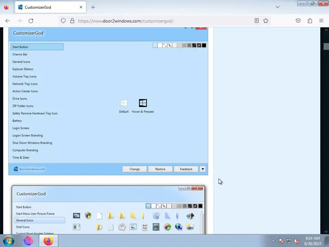Open the Save to Pocket button

coord(298,21)
